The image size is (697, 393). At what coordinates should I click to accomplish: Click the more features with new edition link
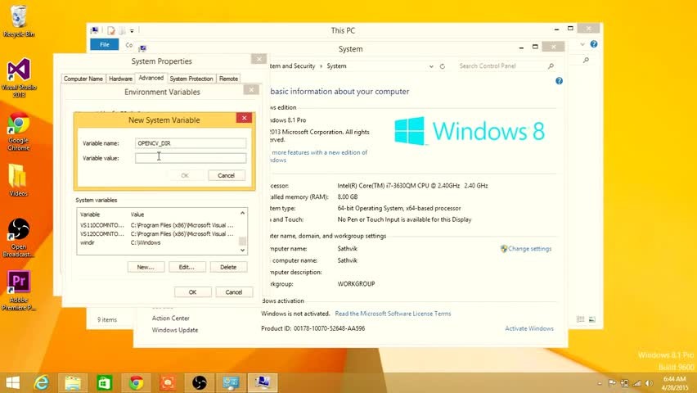(318, 156)
